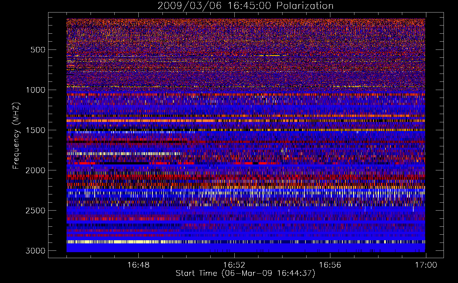Click the 16:56 time axis label
The image size is (458, 283).
click(x=330, y=265)
